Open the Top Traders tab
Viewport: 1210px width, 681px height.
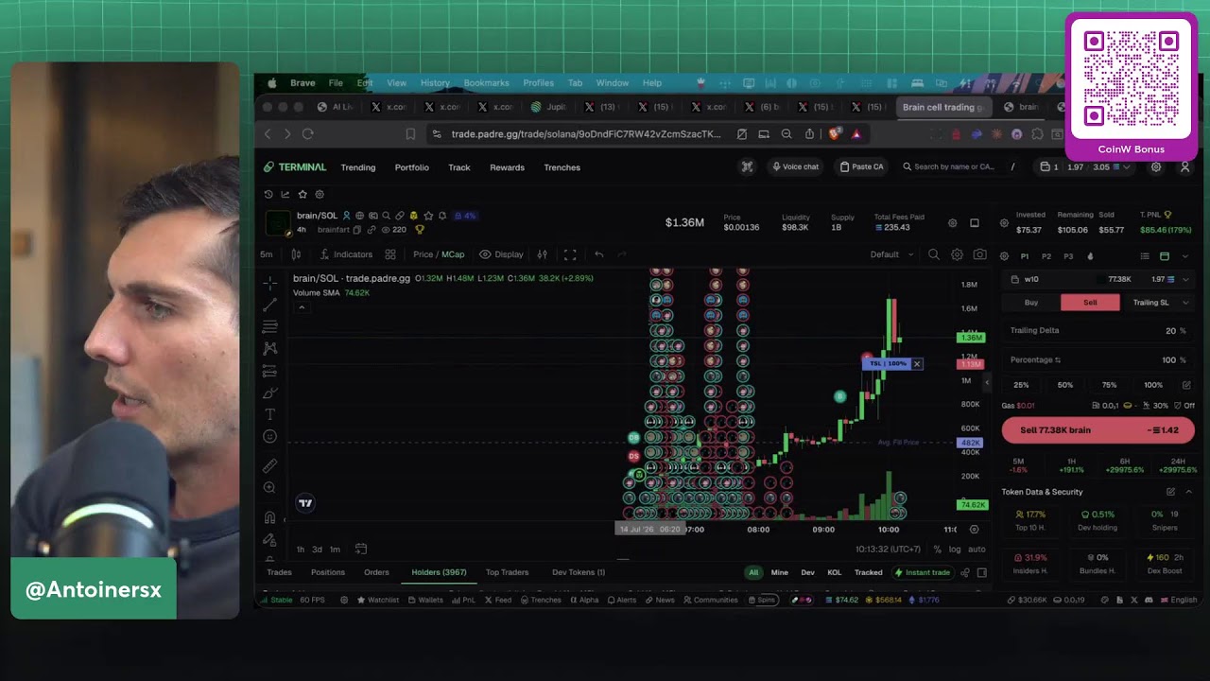507,572
